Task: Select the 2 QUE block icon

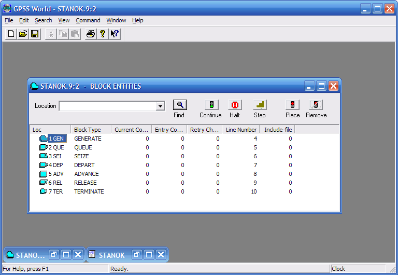Action: pyautogui.click(x=44, y=147)
